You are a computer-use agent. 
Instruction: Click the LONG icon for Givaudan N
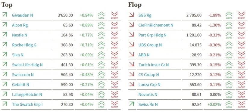tap(101, 15)
